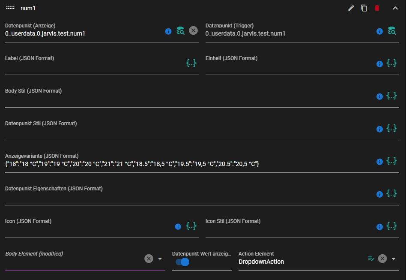Collapse the num1 panel with chevron
The height and width of the screenshot is (280, 406).
click(x=395, y=8)
